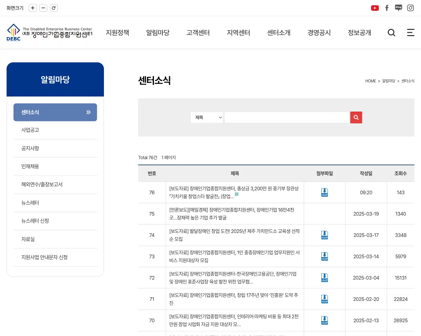Open the hamburger full menu icon
Image resolution: width=421 pixels, height=336 pixels.
[x=411, y=32]
